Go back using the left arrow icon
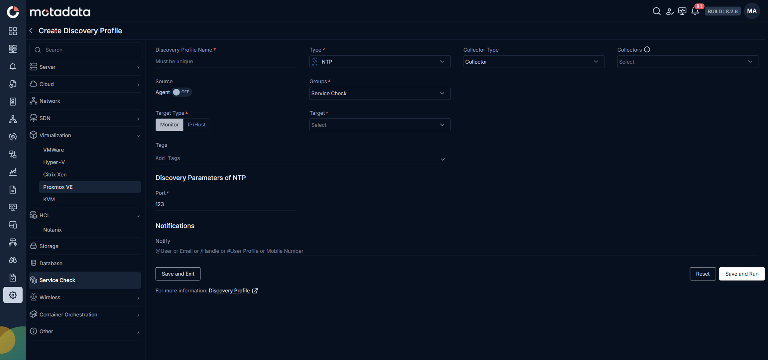 [31, 31]
